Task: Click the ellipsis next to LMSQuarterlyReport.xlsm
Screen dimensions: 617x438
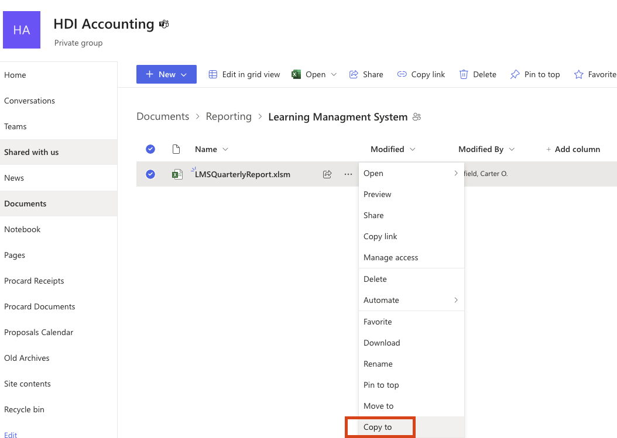Action: (348, 174)
